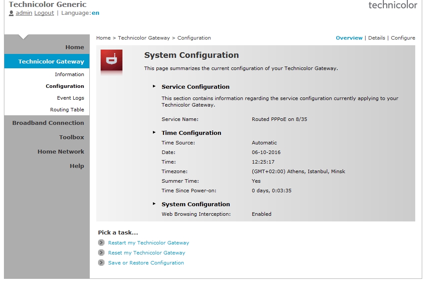The height and width of the screenshot is (288, 427).
Task: Expand the Time Configuration section triangle
Action: point(154,132)
